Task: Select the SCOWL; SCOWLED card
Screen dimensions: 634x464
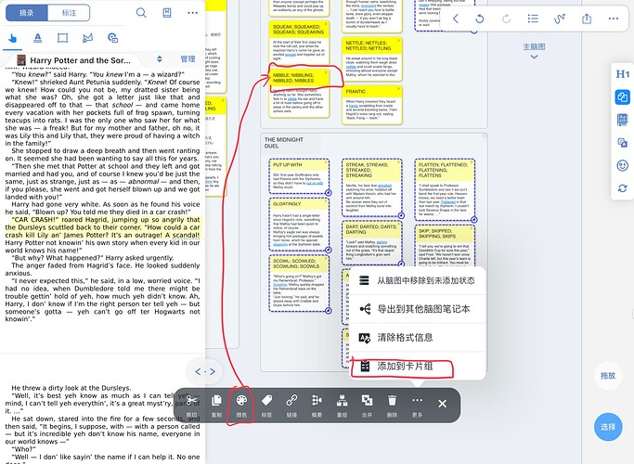Action: [299, 283]
